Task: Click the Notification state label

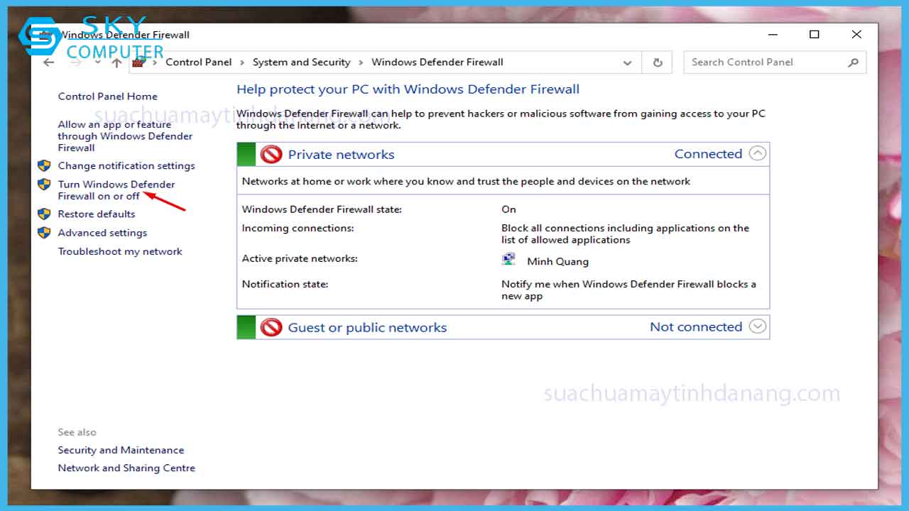Action: 285,284
